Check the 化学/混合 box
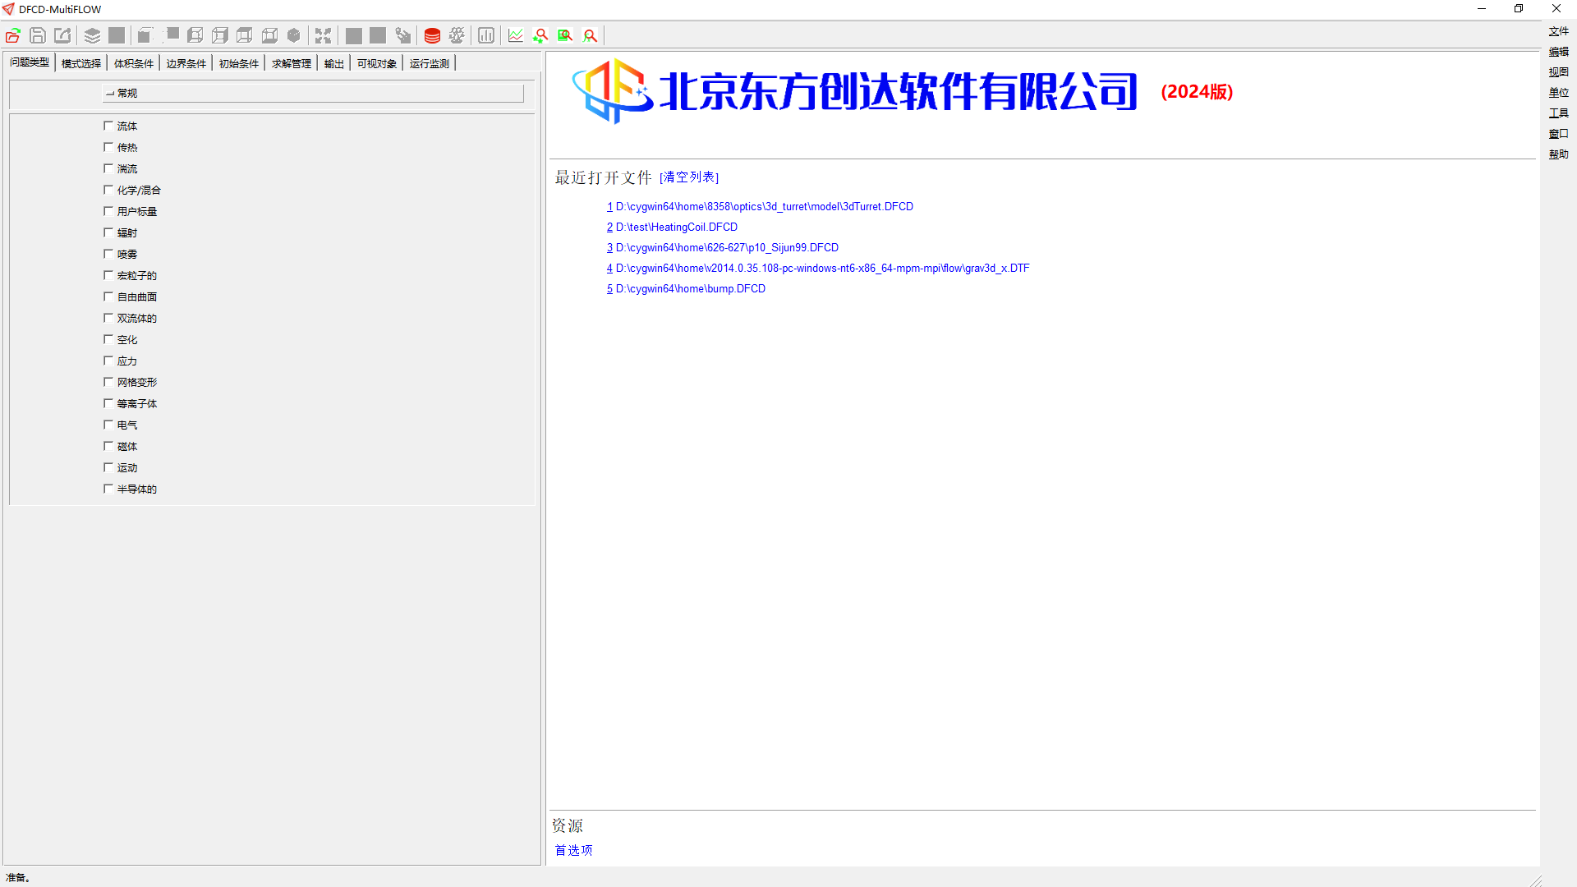The height and width of the screenshot is (887, 1577). 108,190
